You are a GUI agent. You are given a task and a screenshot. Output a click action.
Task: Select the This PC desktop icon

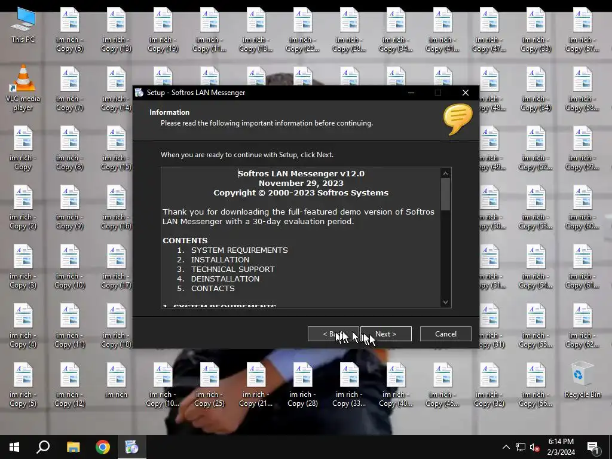pos(23,25)
